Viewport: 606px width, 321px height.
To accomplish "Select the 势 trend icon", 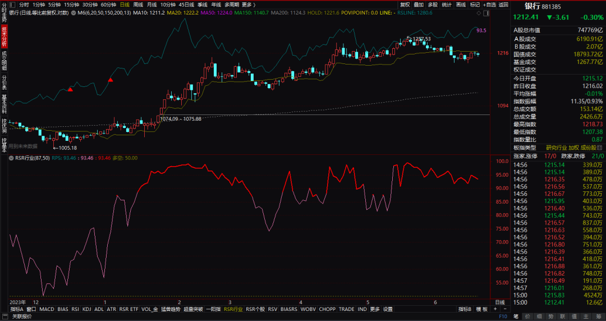I will (x=551, y=317).
